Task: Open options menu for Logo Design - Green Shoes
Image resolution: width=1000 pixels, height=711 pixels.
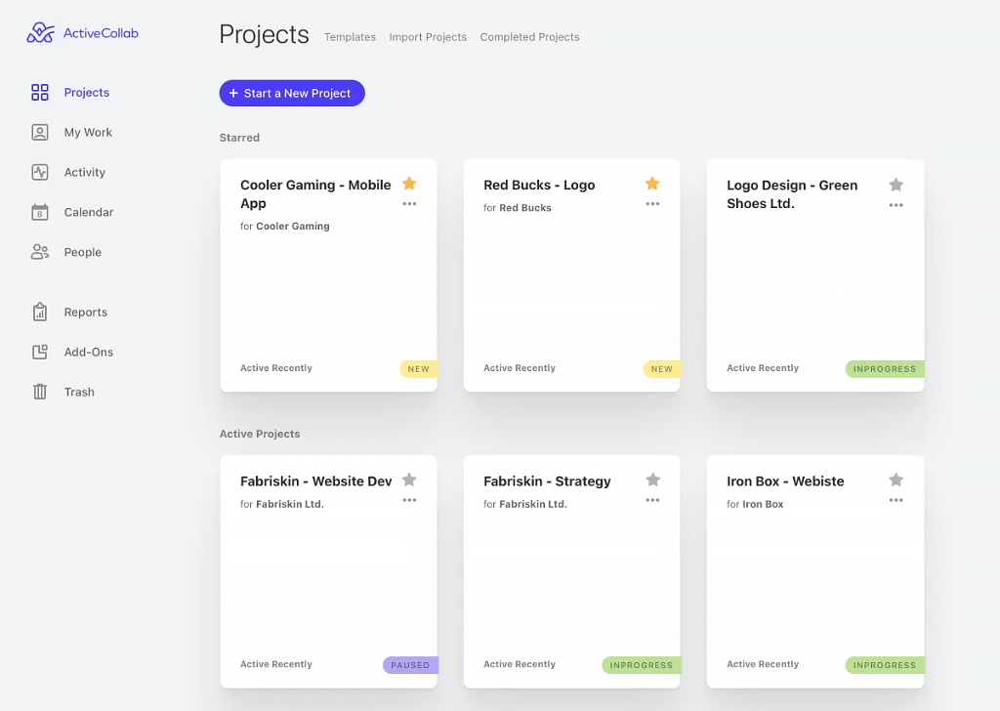Action: pos(896,205)
